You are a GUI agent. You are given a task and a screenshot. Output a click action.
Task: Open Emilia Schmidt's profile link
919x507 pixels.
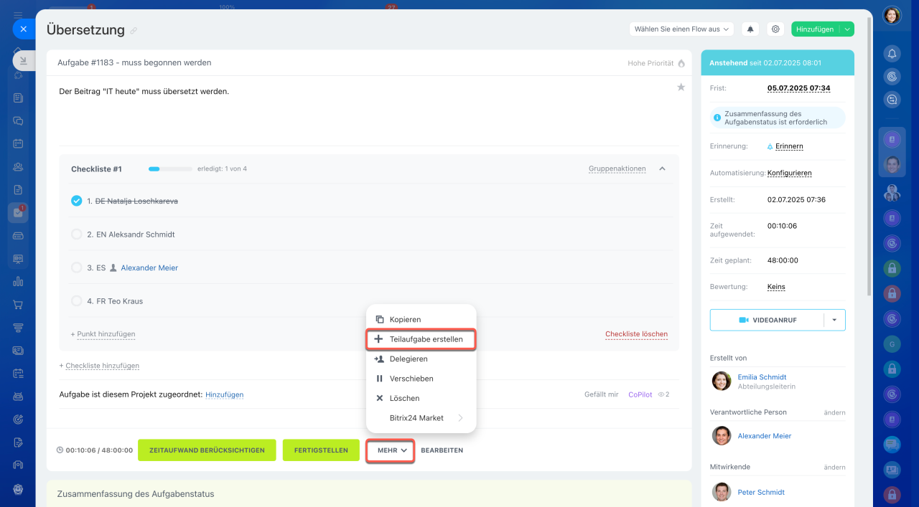click(762, 376)
